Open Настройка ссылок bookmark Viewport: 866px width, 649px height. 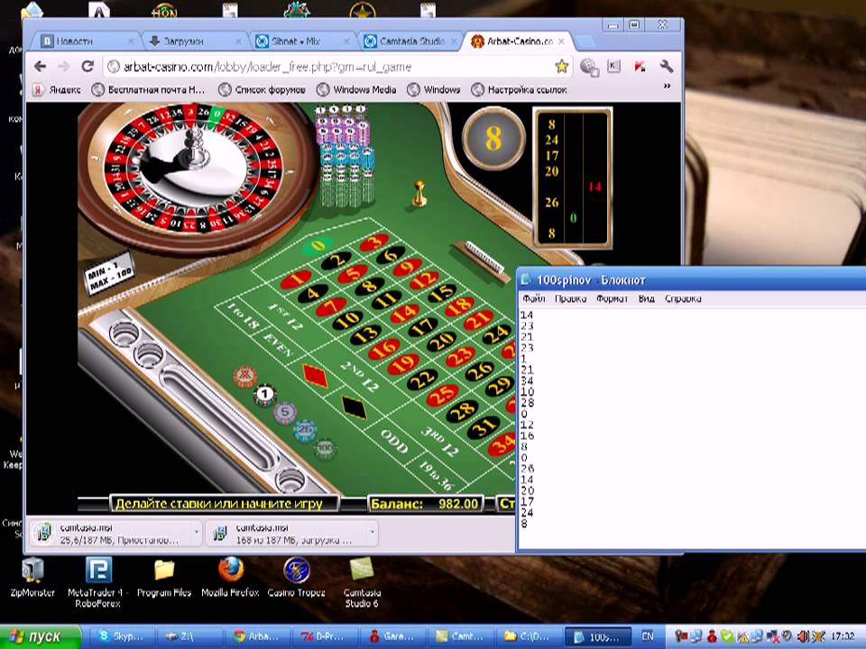(x=520, y=89)
